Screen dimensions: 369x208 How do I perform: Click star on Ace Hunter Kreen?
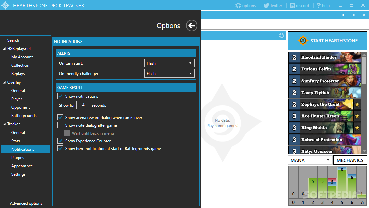click(x=357, y=116)
